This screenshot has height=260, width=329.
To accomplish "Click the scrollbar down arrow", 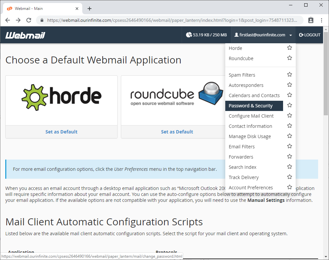I will tap(326, 257).
